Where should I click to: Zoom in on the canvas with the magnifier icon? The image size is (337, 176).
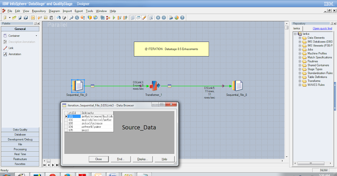pyautogui.click(x=71, y=17)
